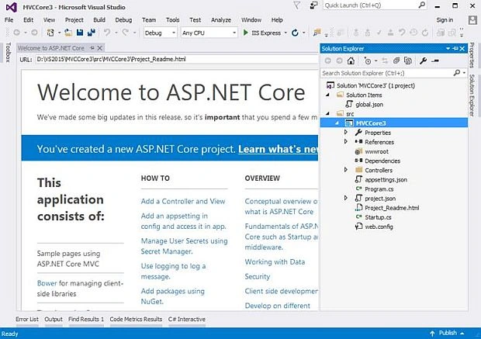Click the Undo arrow icon
Image resolution: width=481 pixels, height=339 pixels.
tap(107, 33)
